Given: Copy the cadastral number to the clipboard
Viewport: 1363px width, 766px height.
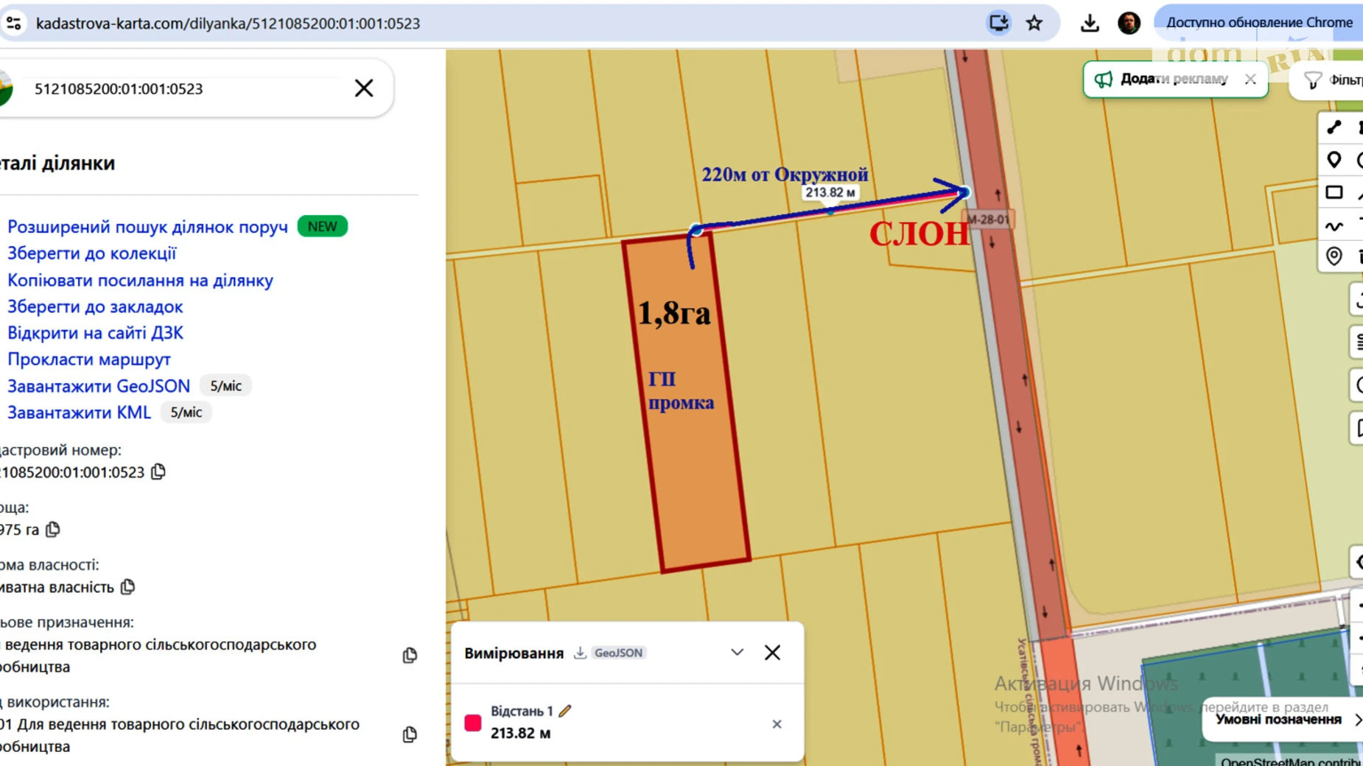Looking at the screenshot, I should 158,472.
